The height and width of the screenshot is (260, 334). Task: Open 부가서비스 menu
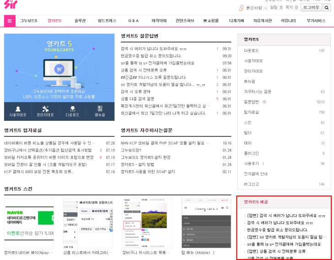click(x=316, y=21)
